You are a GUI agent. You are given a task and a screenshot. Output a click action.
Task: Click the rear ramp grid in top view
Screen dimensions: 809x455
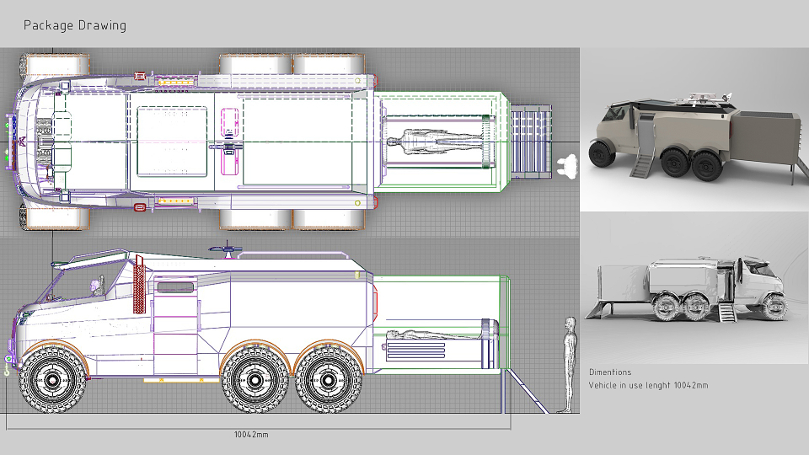click(531, 141)
